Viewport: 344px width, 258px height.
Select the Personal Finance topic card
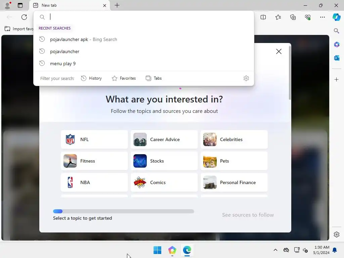(234, 182)
